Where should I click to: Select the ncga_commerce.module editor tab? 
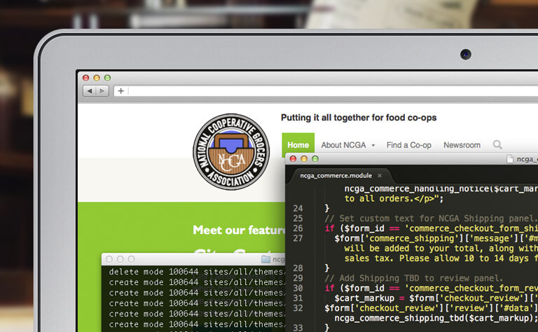click(x=336, y=176)
